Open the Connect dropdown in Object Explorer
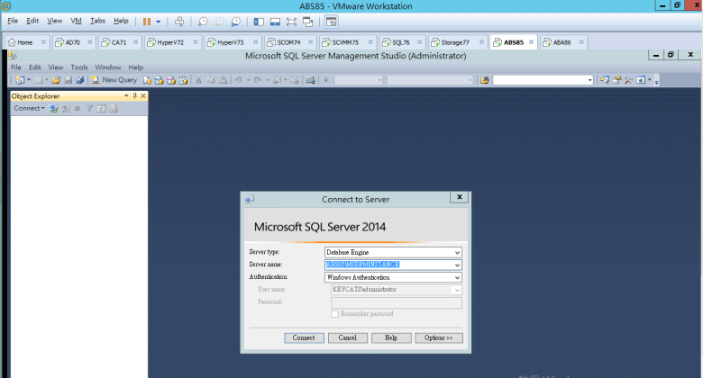The height and width of the screenshot is (378, 703). click(29, 108)
